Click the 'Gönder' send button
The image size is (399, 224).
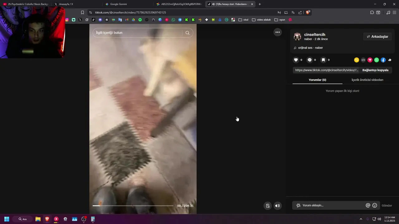click(387, 205)
